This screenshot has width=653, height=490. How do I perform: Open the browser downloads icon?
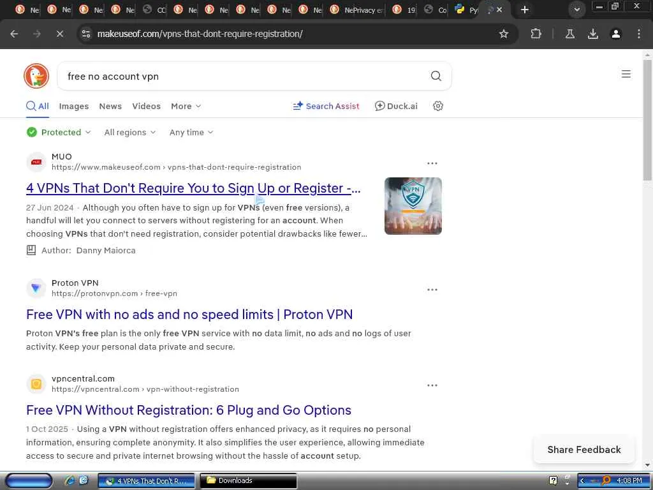pyautogui.click(x=592, y=34)
